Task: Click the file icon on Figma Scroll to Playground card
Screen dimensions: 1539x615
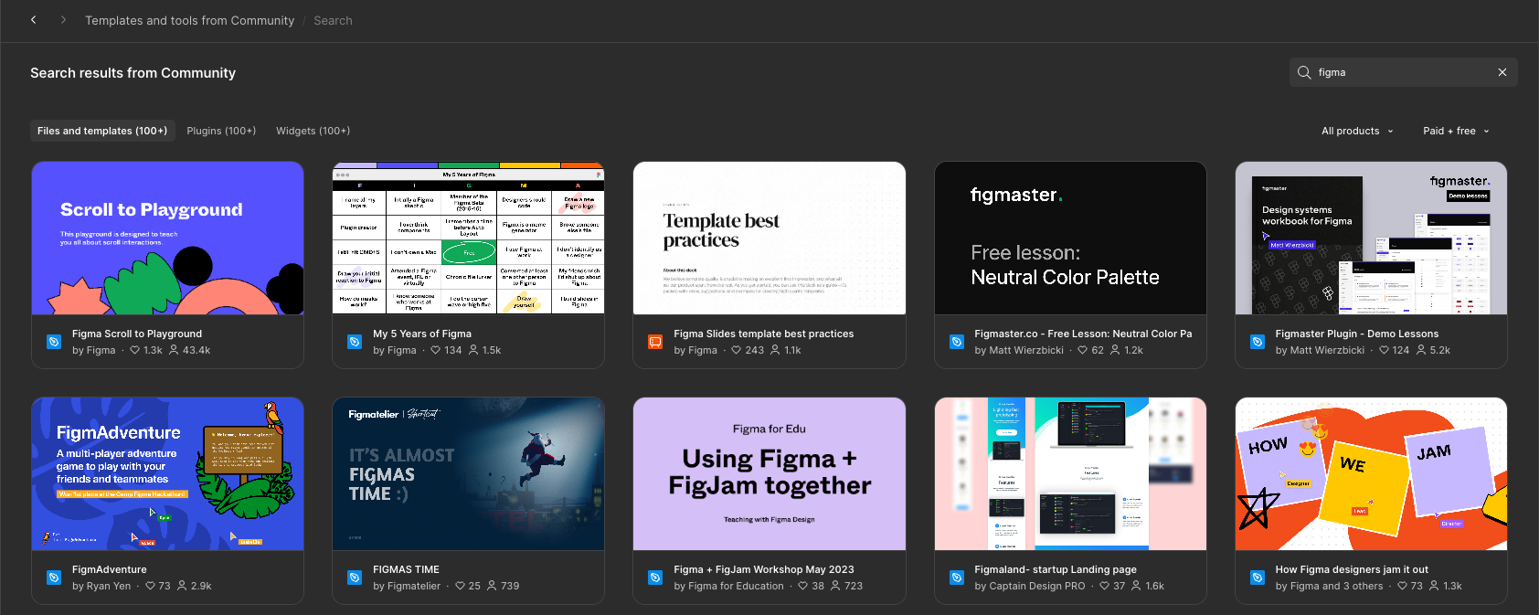Action: pos(54,342)
